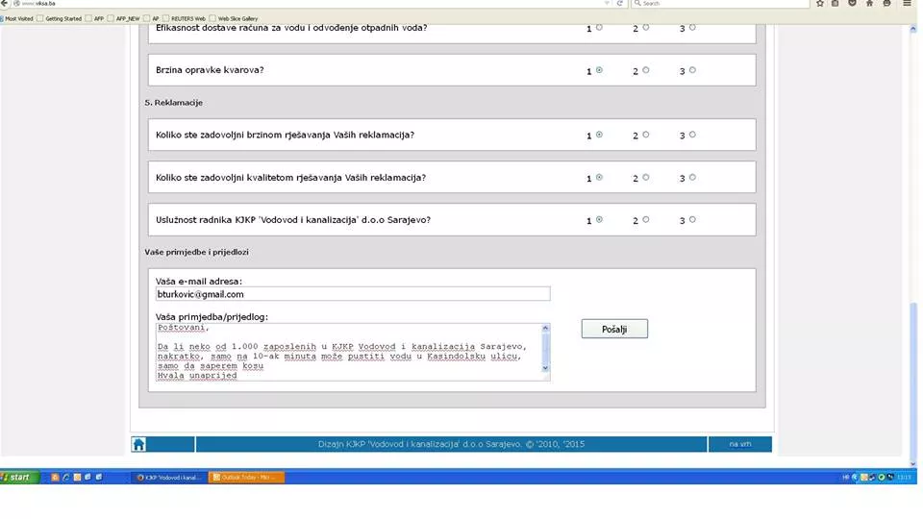Open the downloads arrow icon in toolbar
This screenshot has width=923, height=519.
(853, 4)
